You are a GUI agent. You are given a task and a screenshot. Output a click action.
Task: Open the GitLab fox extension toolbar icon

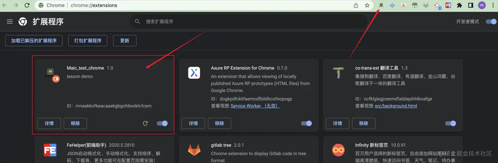click(x=426, y=5)
